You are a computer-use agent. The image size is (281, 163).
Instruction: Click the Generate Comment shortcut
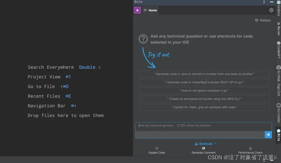point(204,151)
